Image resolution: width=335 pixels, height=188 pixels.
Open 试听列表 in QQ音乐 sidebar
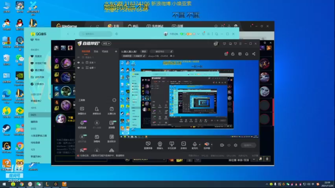click(x=37, y=77)
